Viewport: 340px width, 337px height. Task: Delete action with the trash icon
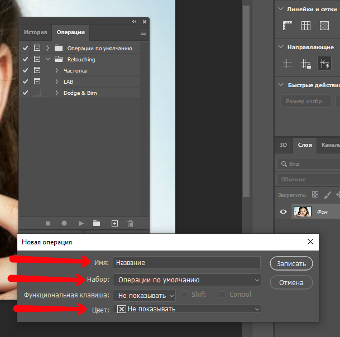coord(130,224)
